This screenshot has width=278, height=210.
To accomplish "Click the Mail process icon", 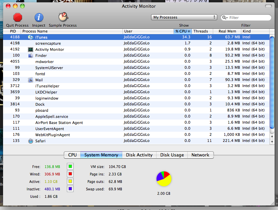I will 31,80.
